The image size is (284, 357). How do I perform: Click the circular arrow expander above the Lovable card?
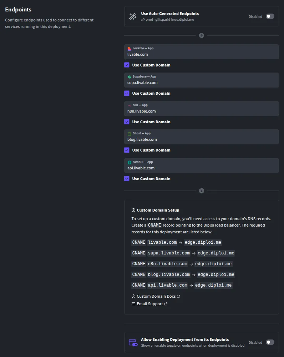point(202,35)
